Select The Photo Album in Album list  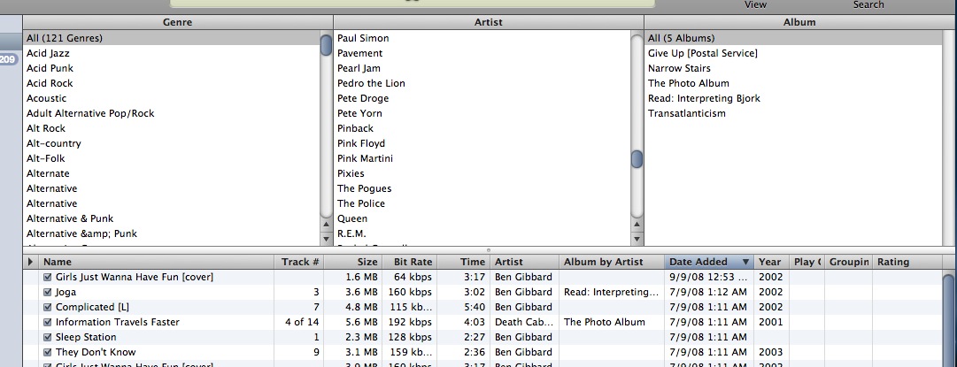pos(794,83)
